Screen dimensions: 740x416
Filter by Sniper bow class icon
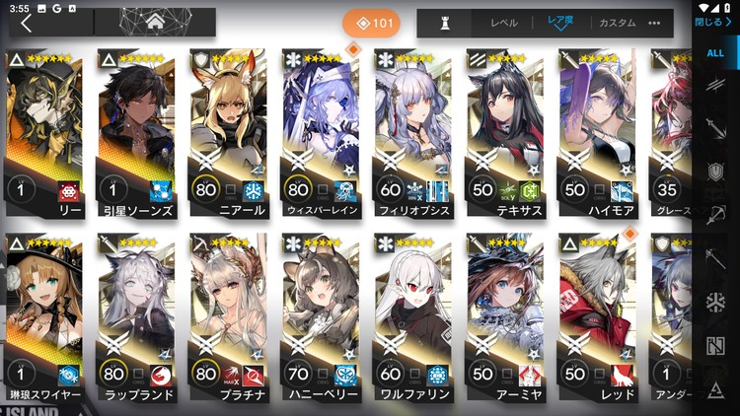tap(715, 215)
